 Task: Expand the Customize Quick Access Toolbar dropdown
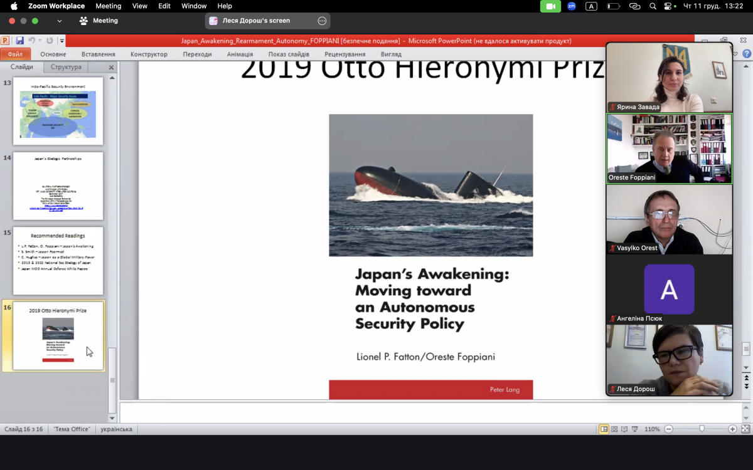pos(61,41)
